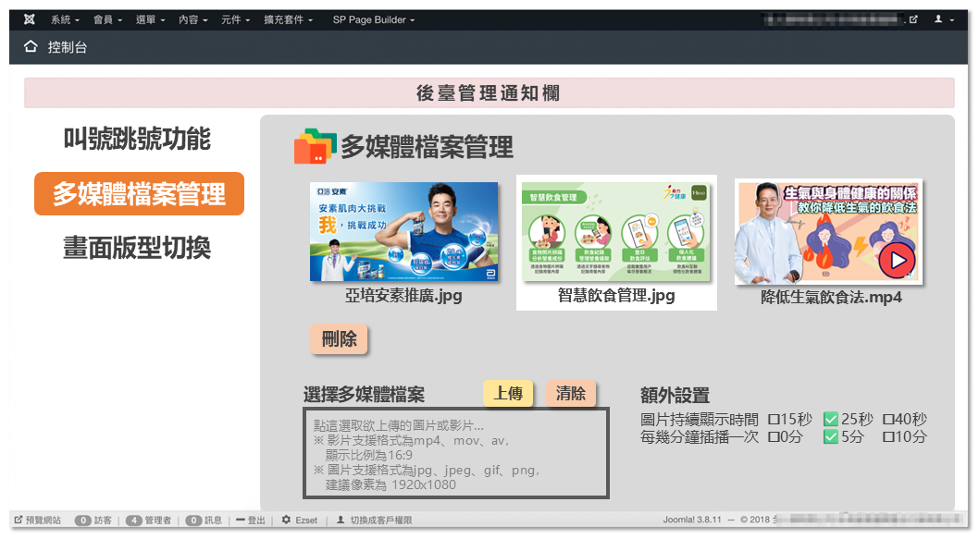
Task: Select the 智慧飲食管理.jpg thumbnail
Action: (616, 231)
